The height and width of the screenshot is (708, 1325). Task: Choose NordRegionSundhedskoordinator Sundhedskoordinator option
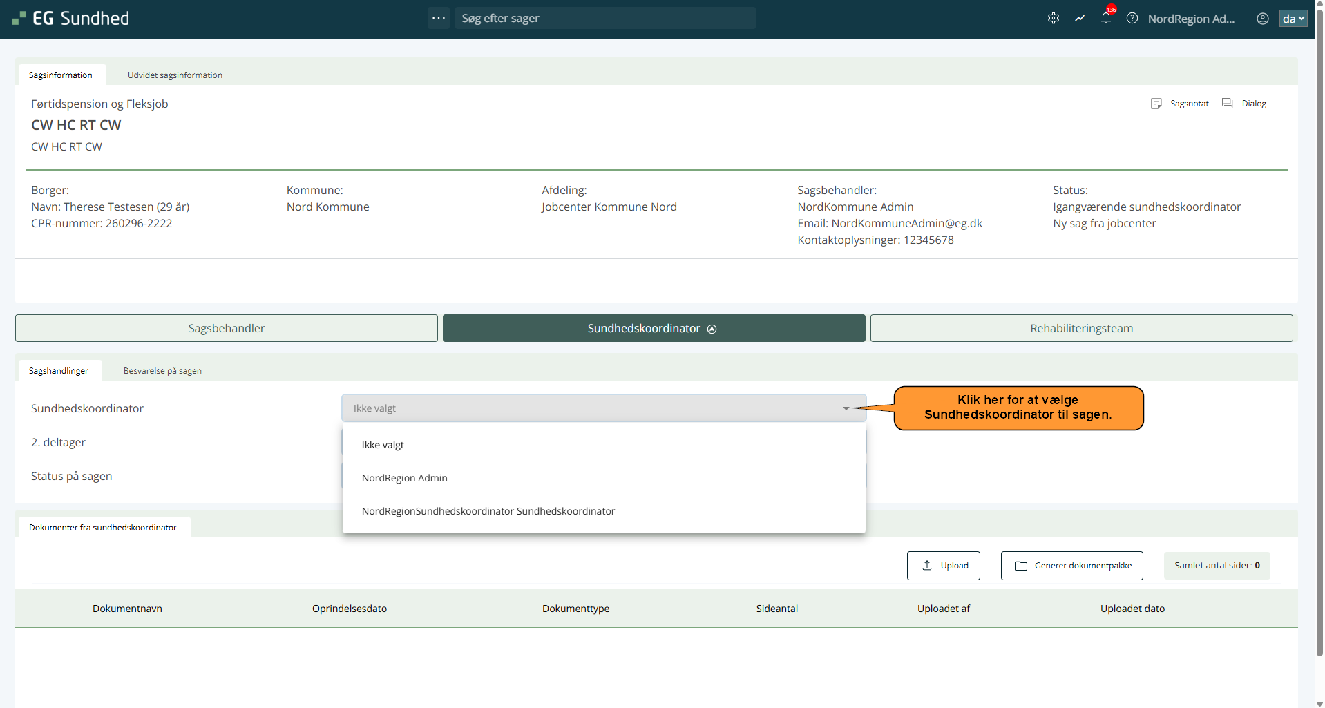tap(488, 511)
